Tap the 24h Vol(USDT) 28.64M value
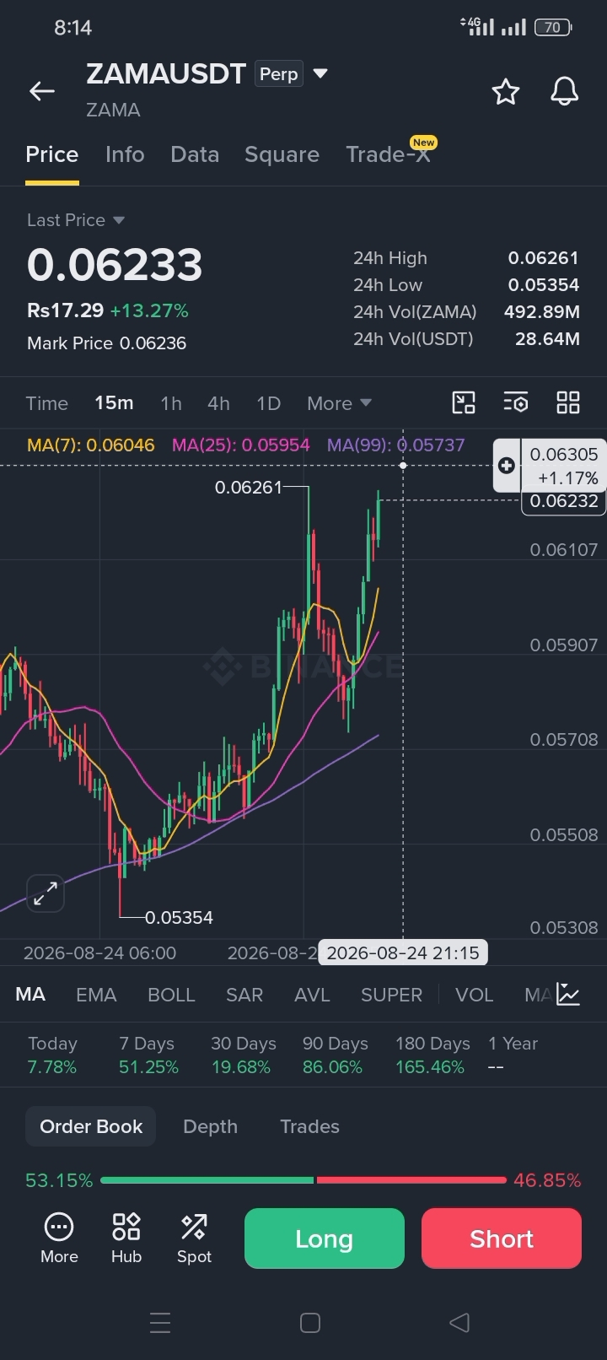 click(x=547, y=339)
